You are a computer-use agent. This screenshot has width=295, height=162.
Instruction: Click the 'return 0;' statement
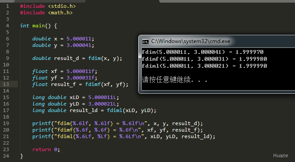(x=46, y=149)
